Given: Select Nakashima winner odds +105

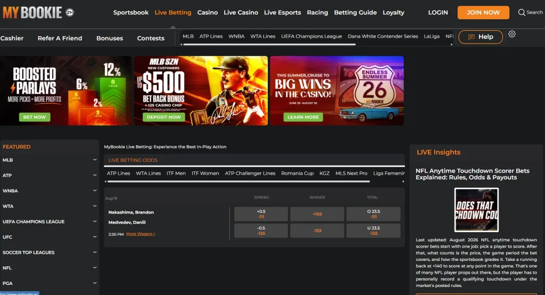Looking at the screenshot, I should coord(317,214).
